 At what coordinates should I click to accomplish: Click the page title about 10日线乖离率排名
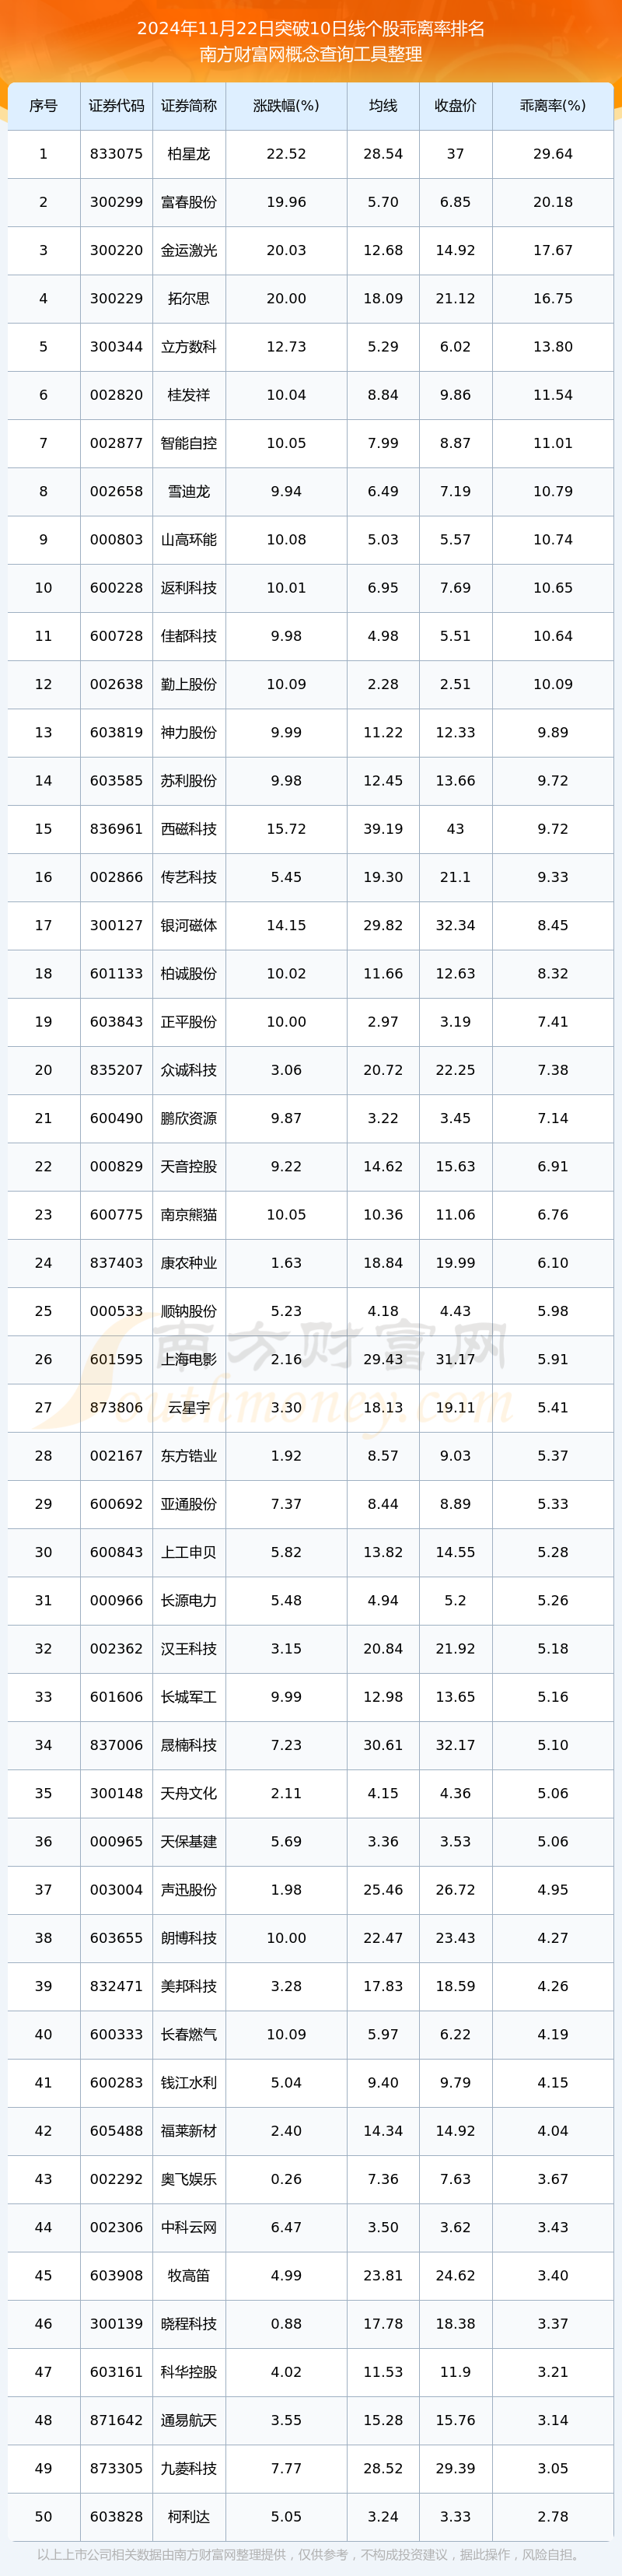coord(311,28)
